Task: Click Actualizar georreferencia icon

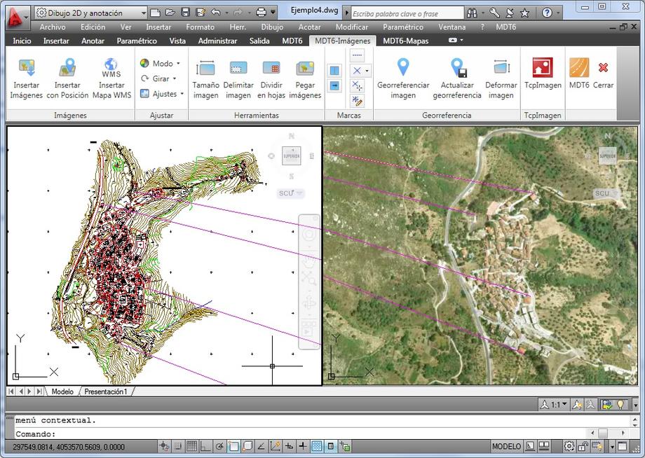Action: 457,69
